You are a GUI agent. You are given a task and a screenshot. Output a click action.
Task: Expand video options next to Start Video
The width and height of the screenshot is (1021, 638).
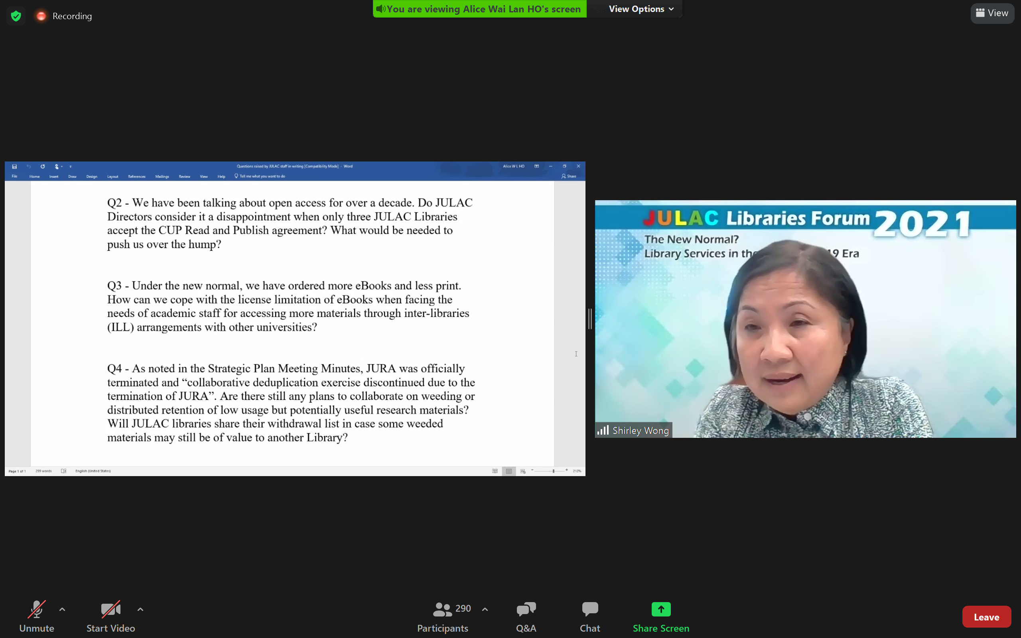pyautogui.click(x=140, y=609)
